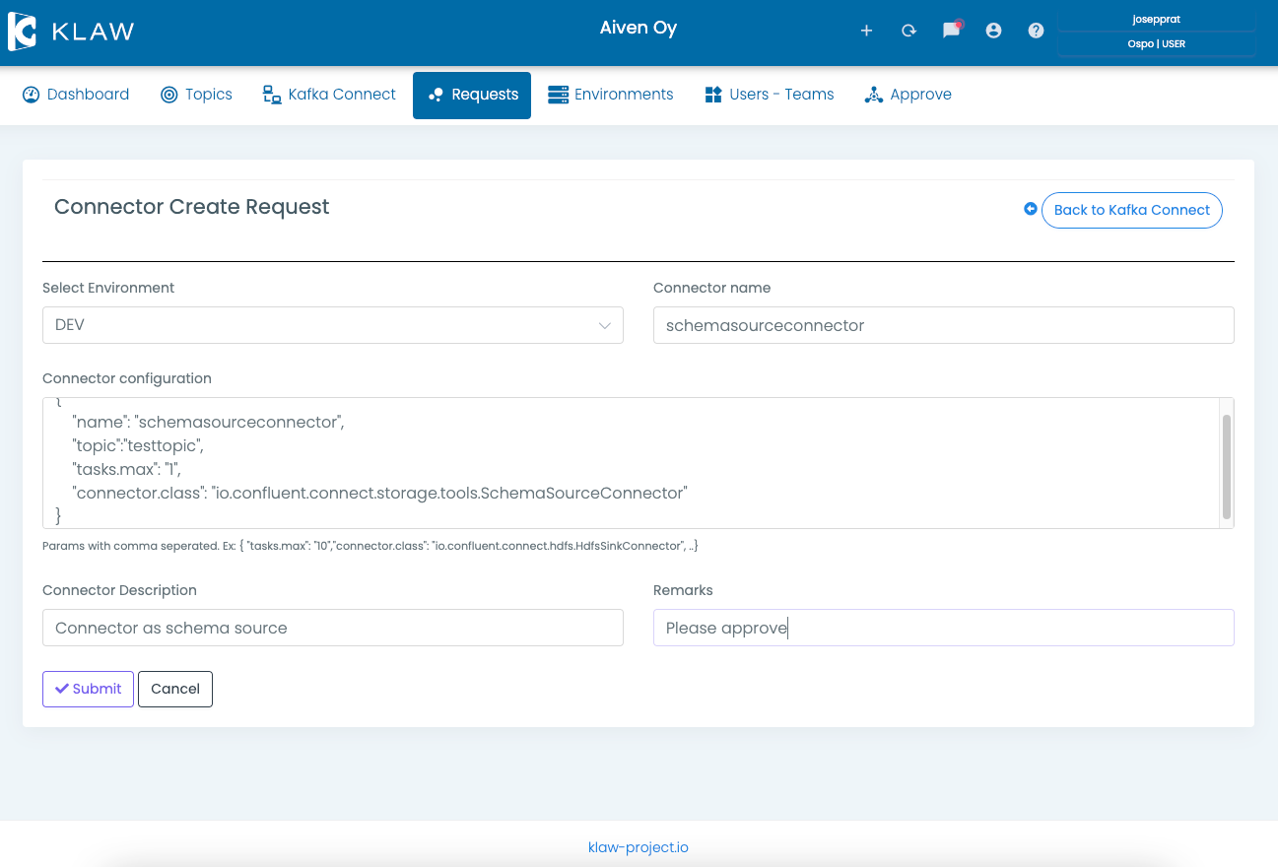The width and height of the screenshot is (1278, 867).
Task: Open help using the question mark icon
Action: pos(1036,31)
